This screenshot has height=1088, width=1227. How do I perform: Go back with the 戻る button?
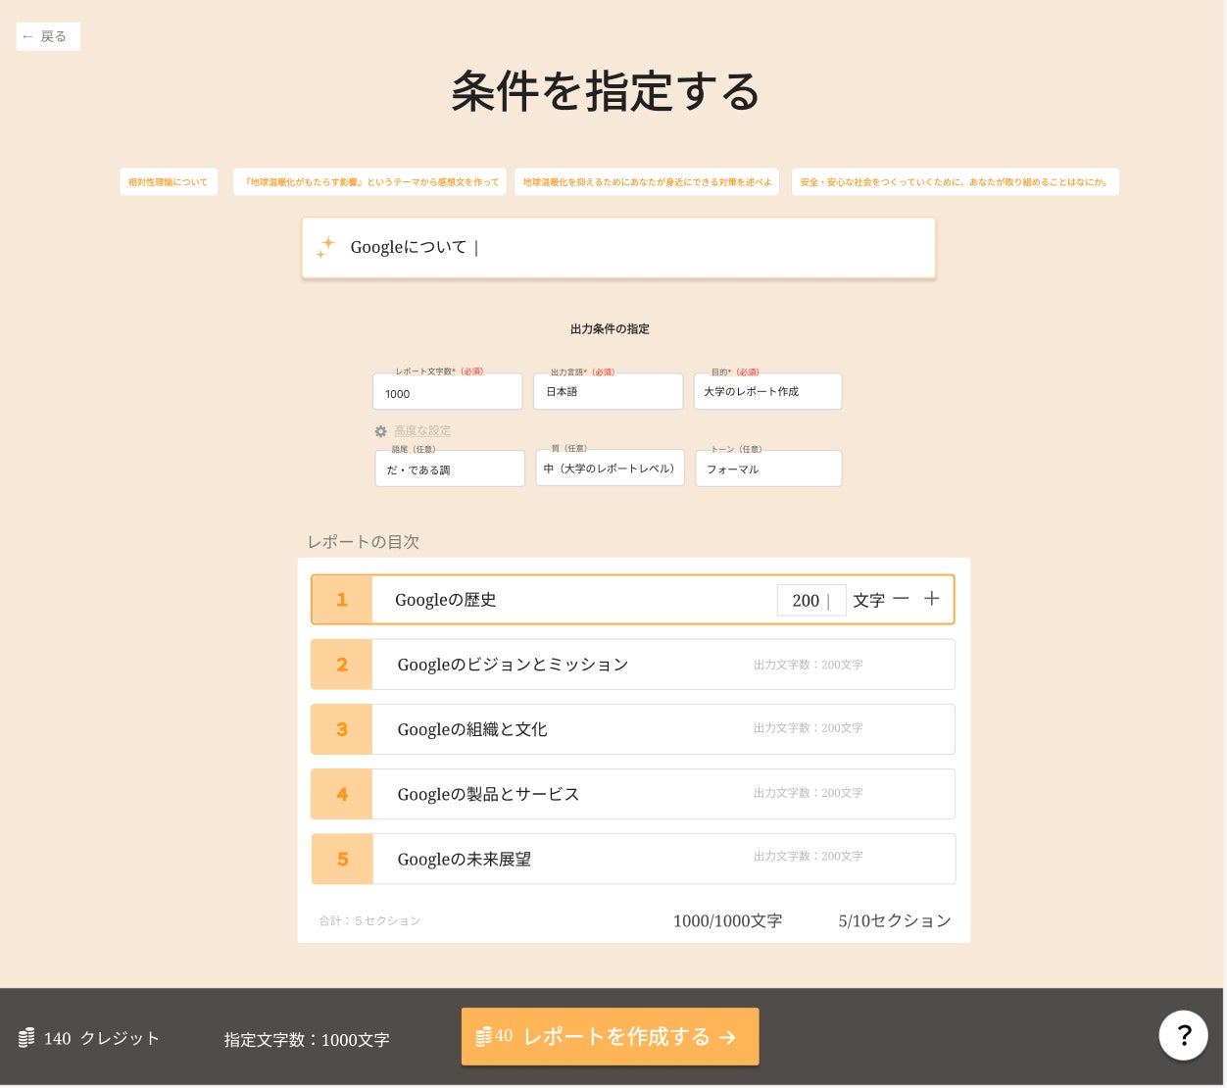(48, 36)
